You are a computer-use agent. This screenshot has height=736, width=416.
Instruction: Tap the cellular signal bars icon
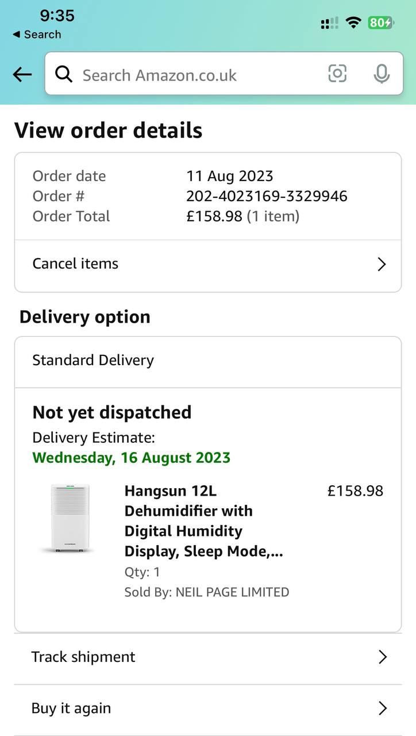click(329, 24)
